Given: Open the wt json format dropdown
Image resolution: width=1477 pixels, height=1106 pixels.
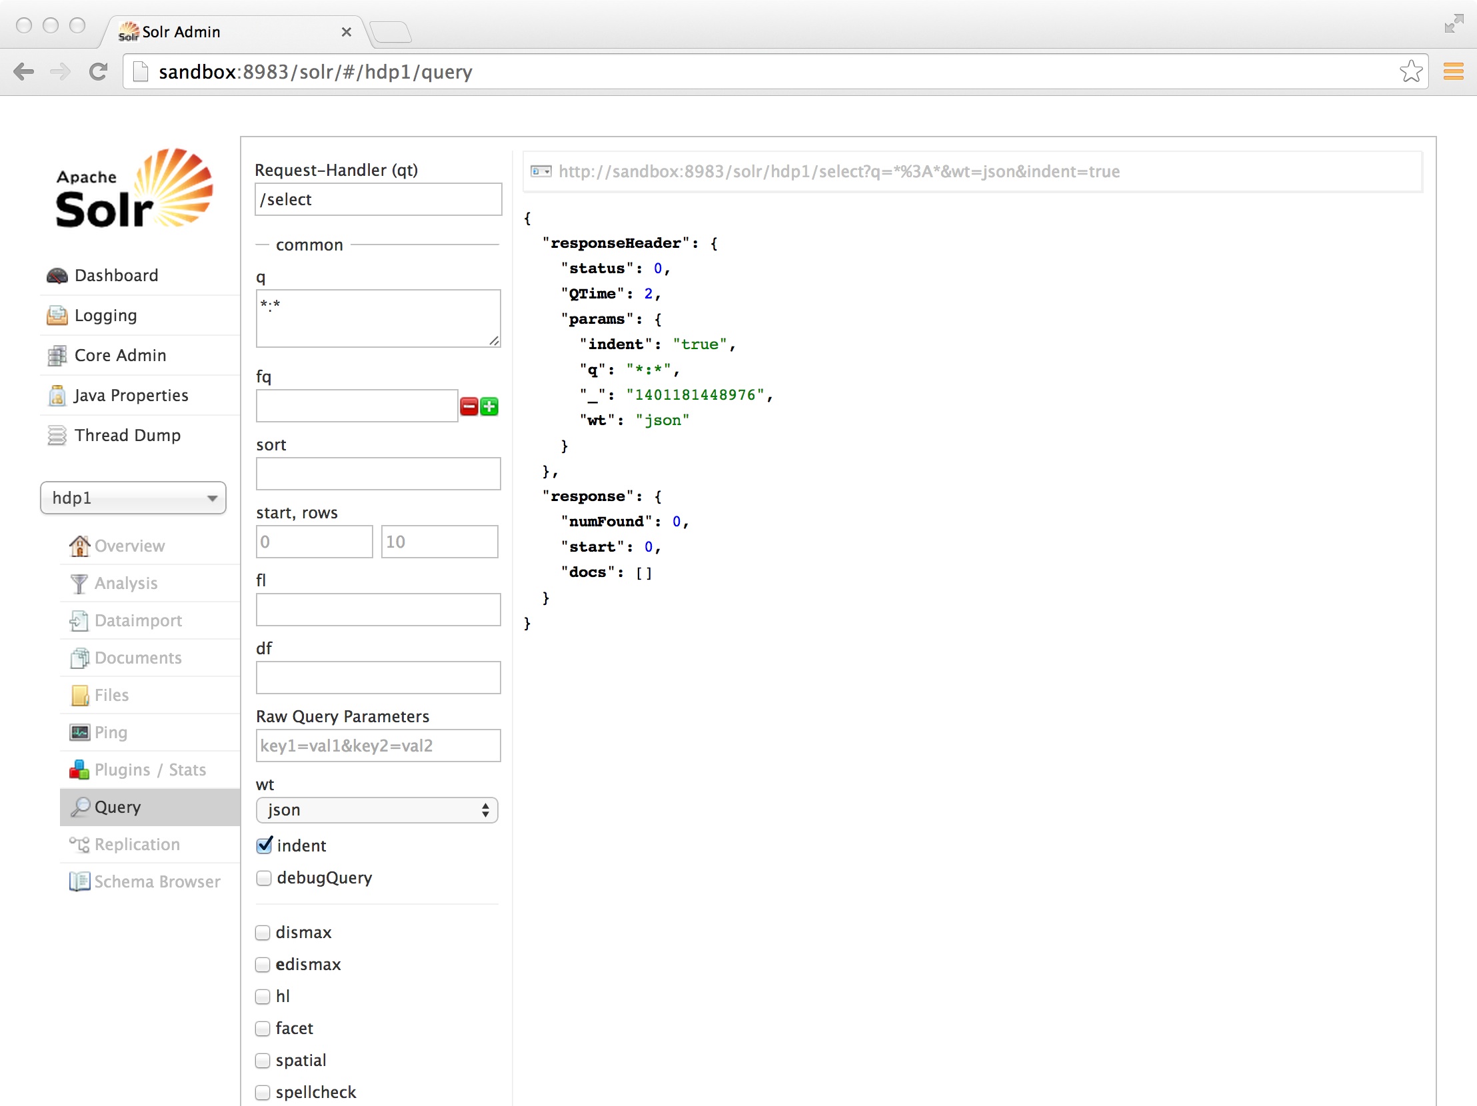Looking at the screenshot, I should (x=377, y=810).
